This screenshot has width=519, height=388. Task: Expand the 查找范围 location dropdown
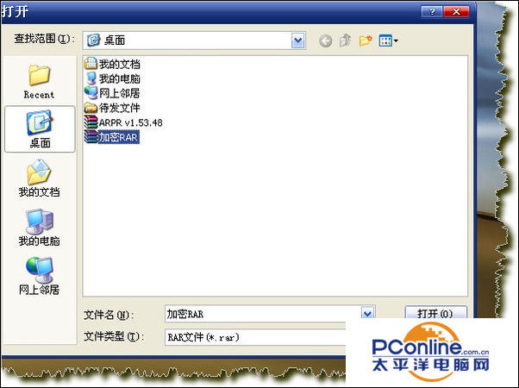point(298,40)
